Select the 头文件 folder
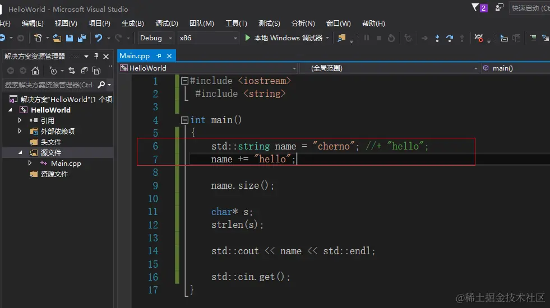The image size is (550, 308). 51,142
